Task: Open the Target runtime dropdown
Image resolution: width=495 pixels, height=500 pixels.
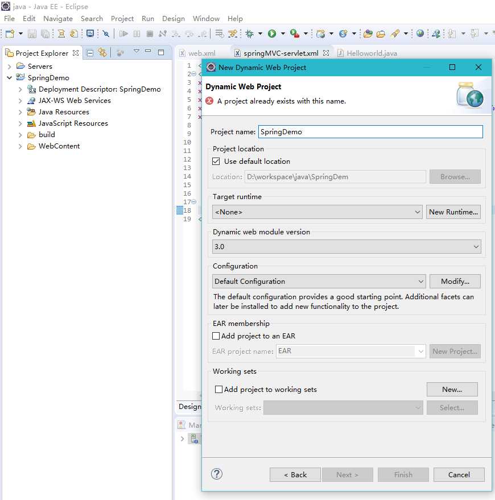Action: tap(317, 212)
